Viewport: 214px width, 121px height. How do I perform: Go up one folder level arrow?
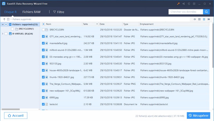pos(4,19)
